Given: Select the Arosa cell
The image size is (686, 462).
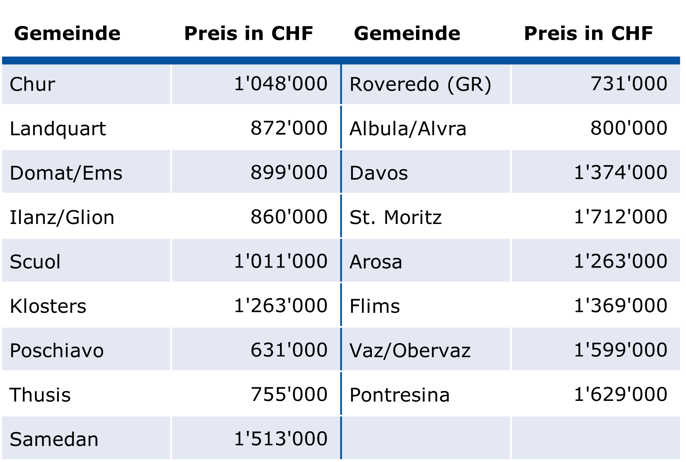Looking at the screenshot, I should click(426, 262).
